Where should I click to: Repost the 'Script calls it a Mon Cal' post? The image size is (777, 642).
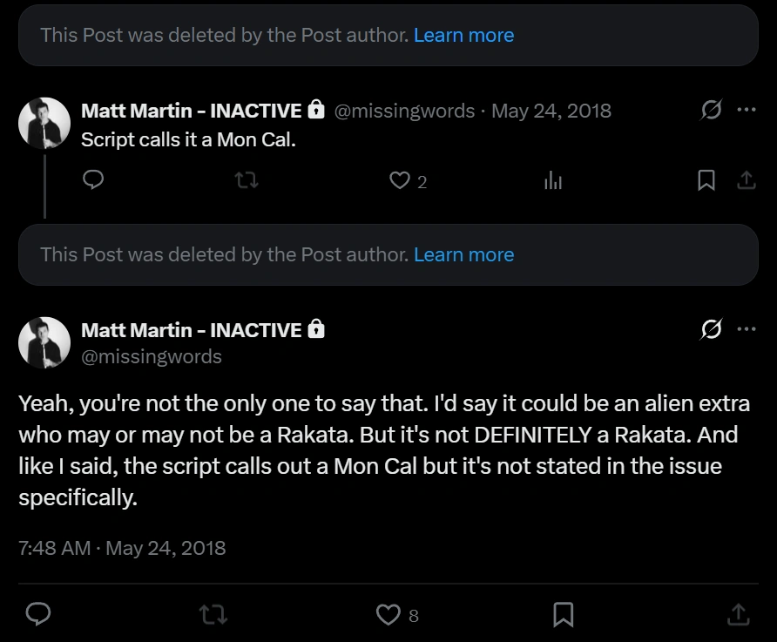click(x=247, y=180)
